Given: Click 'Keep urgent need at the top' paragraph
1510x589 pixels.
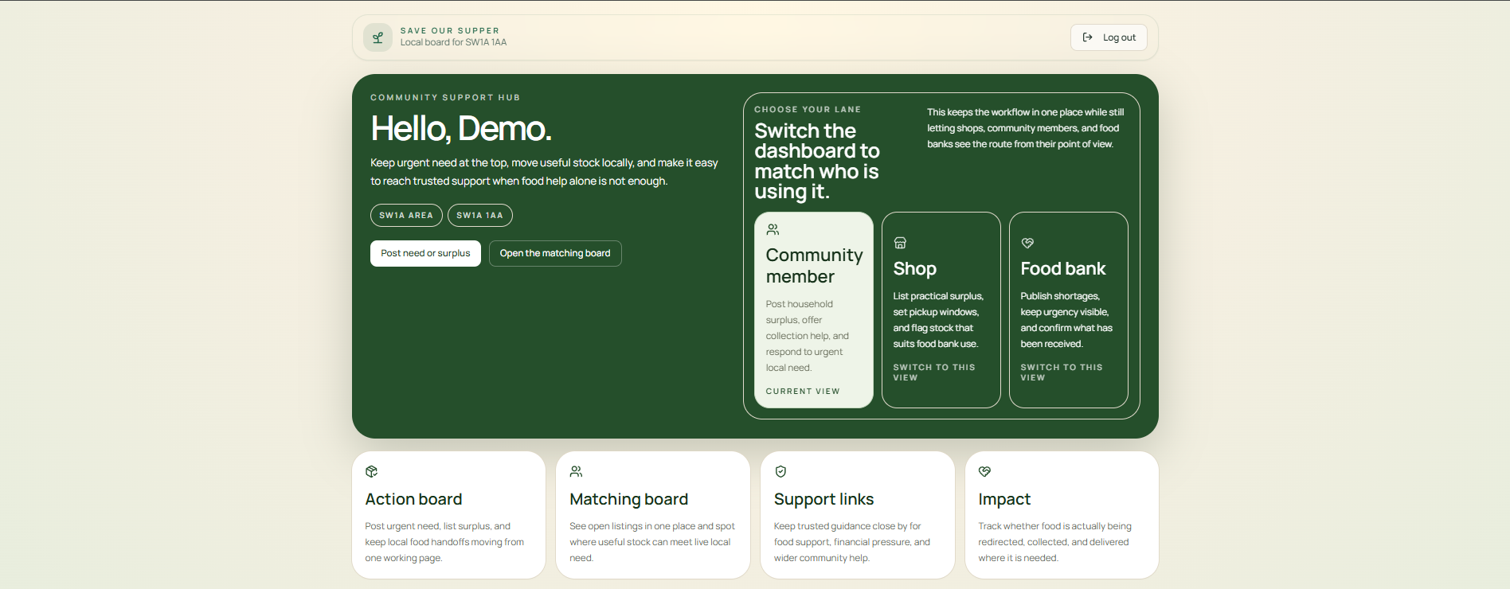Looking at the screenshot, I should [544, 172].
